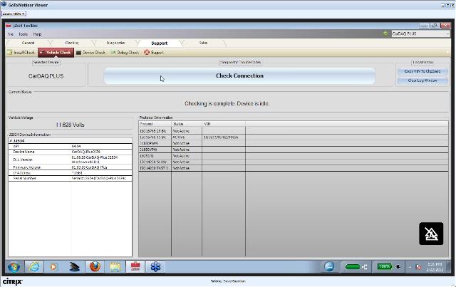Open the CarDAQ PLUS device dropdown
Screen dimensions: 456x287
(420, 33)
